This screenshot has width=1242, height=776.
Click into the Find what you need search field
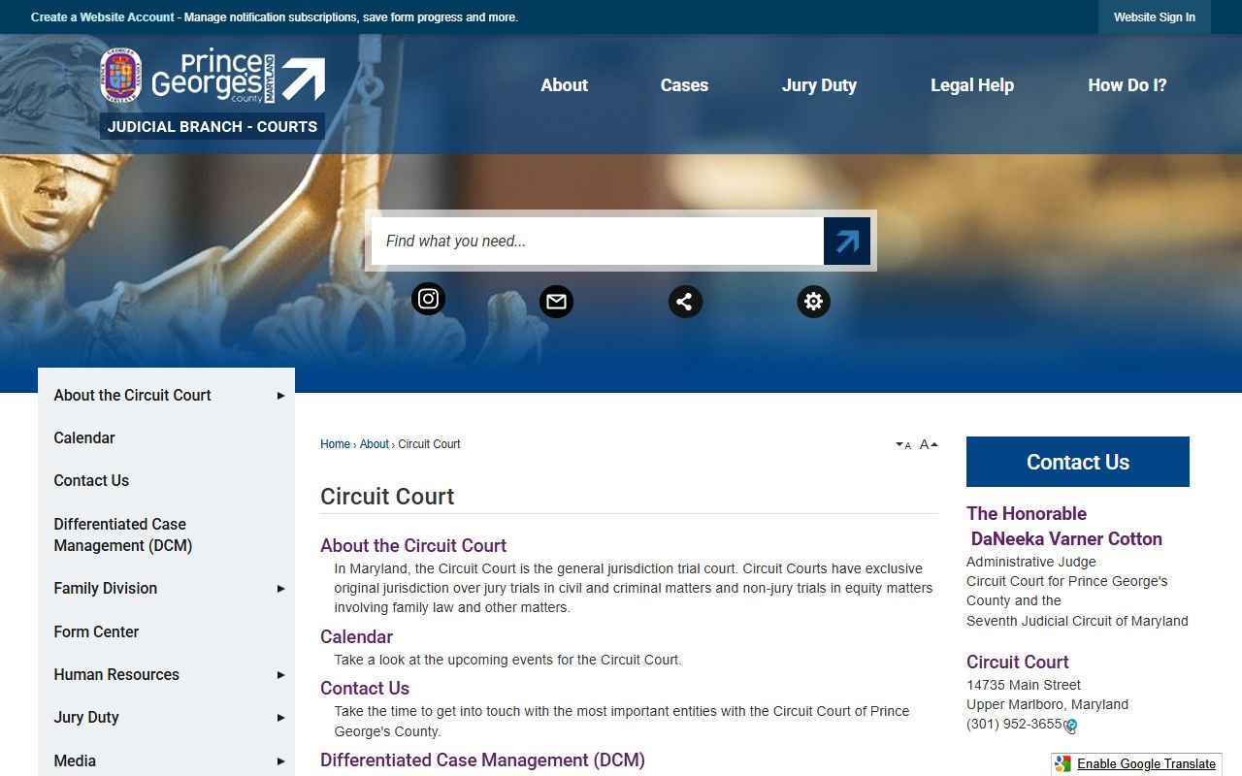(597, 242)
